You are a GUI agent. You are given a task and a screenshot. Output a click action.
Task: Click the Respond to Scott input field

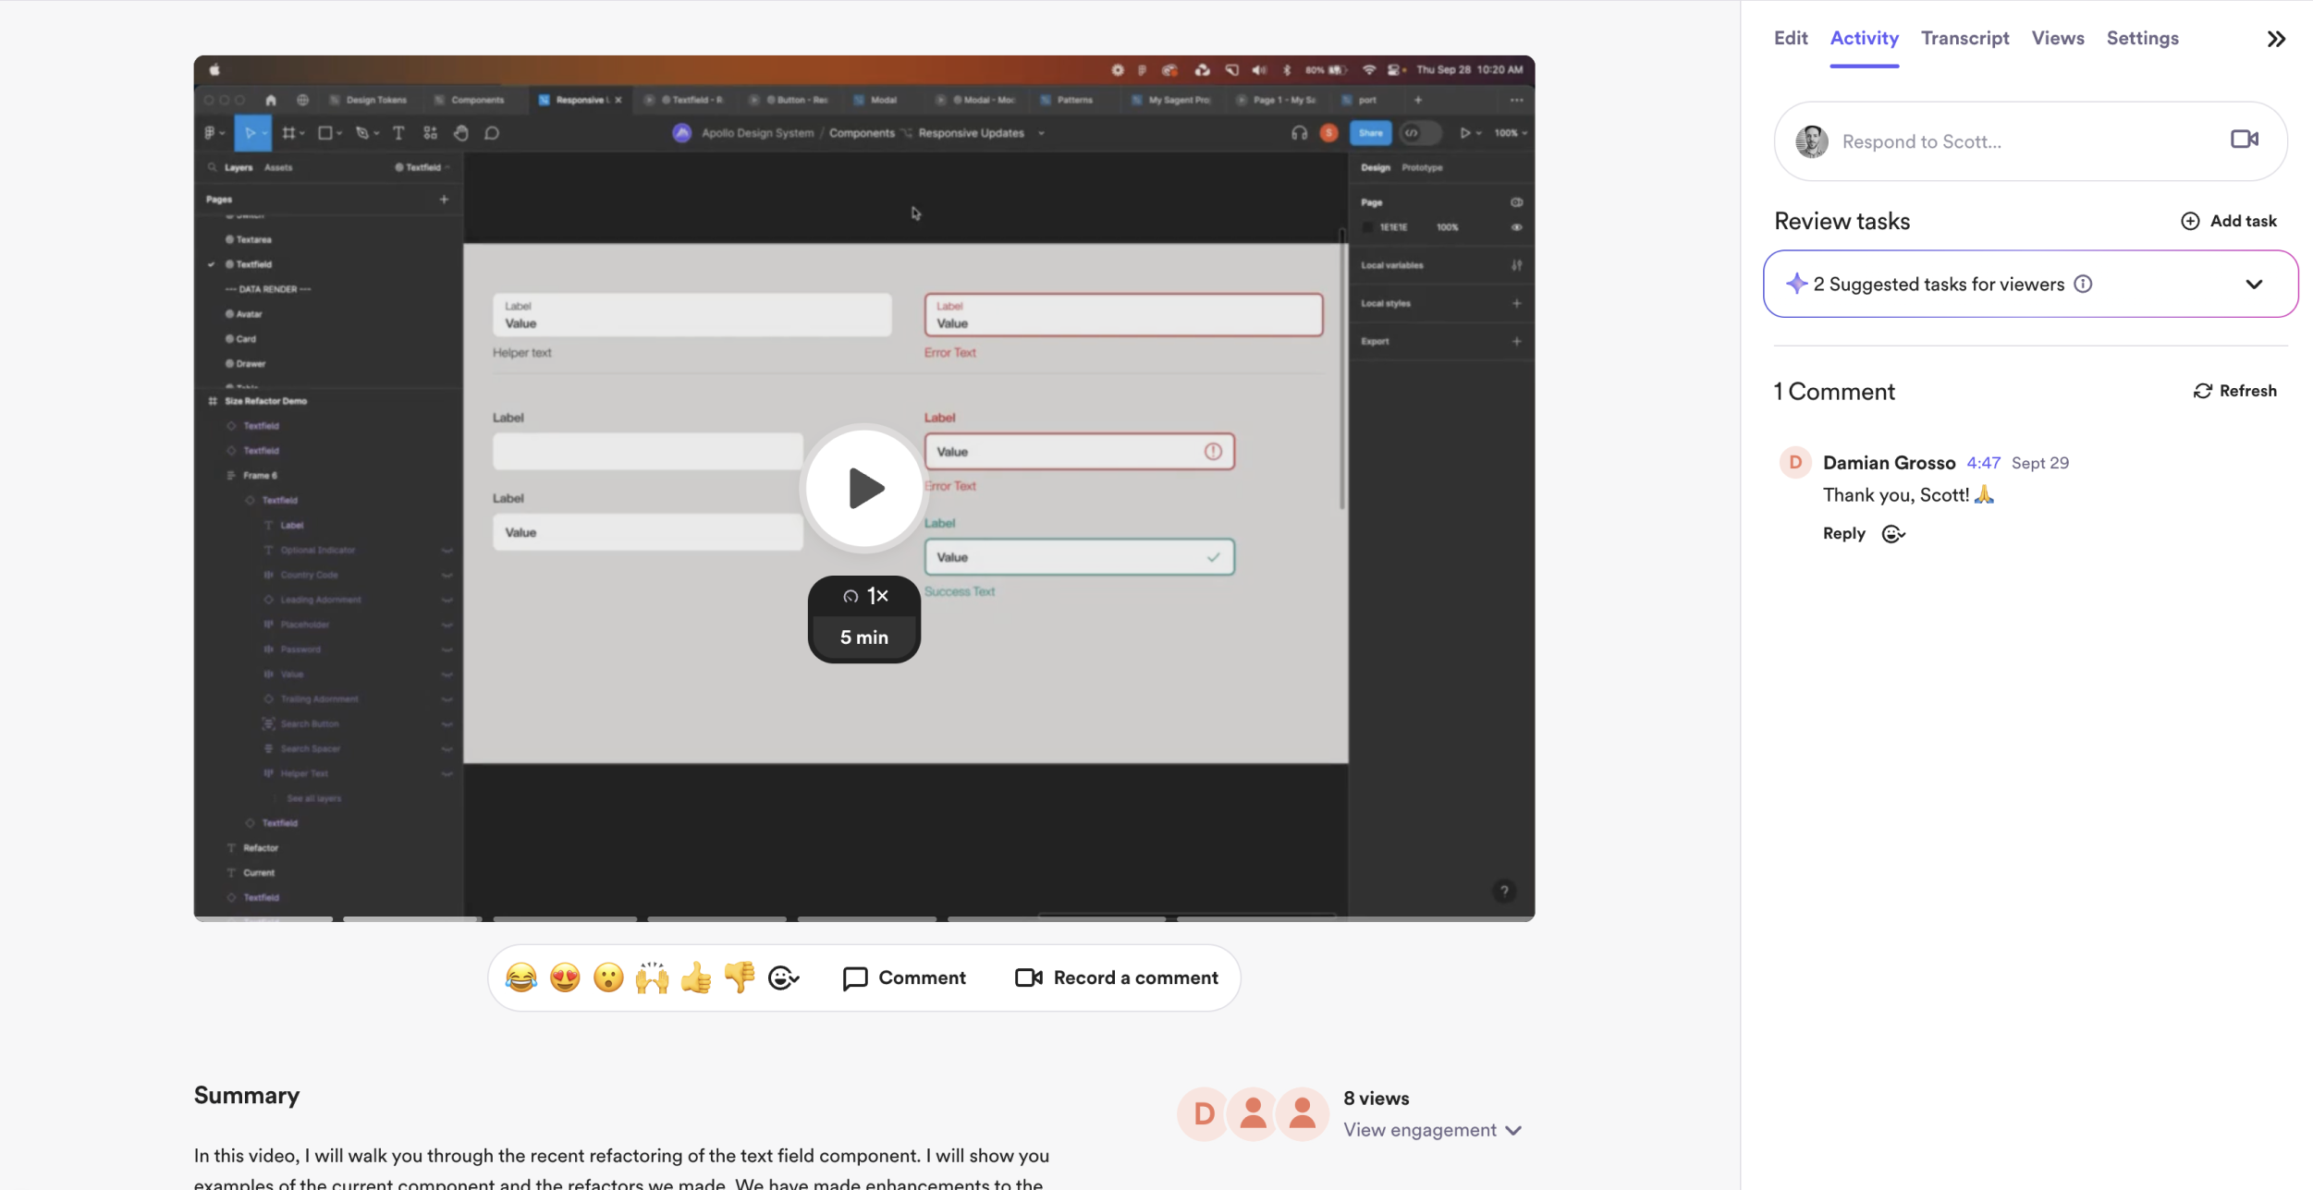pyautogui.click(x=1988, y=140)
